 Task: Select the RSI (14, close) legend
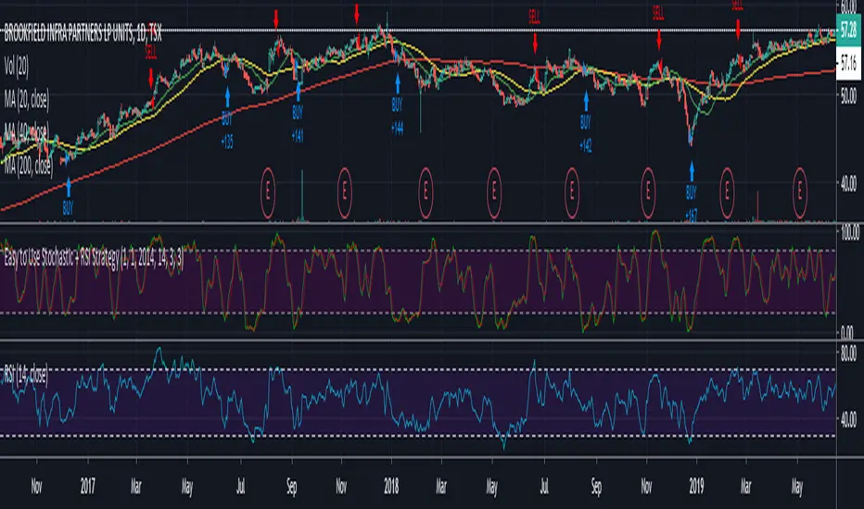(x=25, y=375)
